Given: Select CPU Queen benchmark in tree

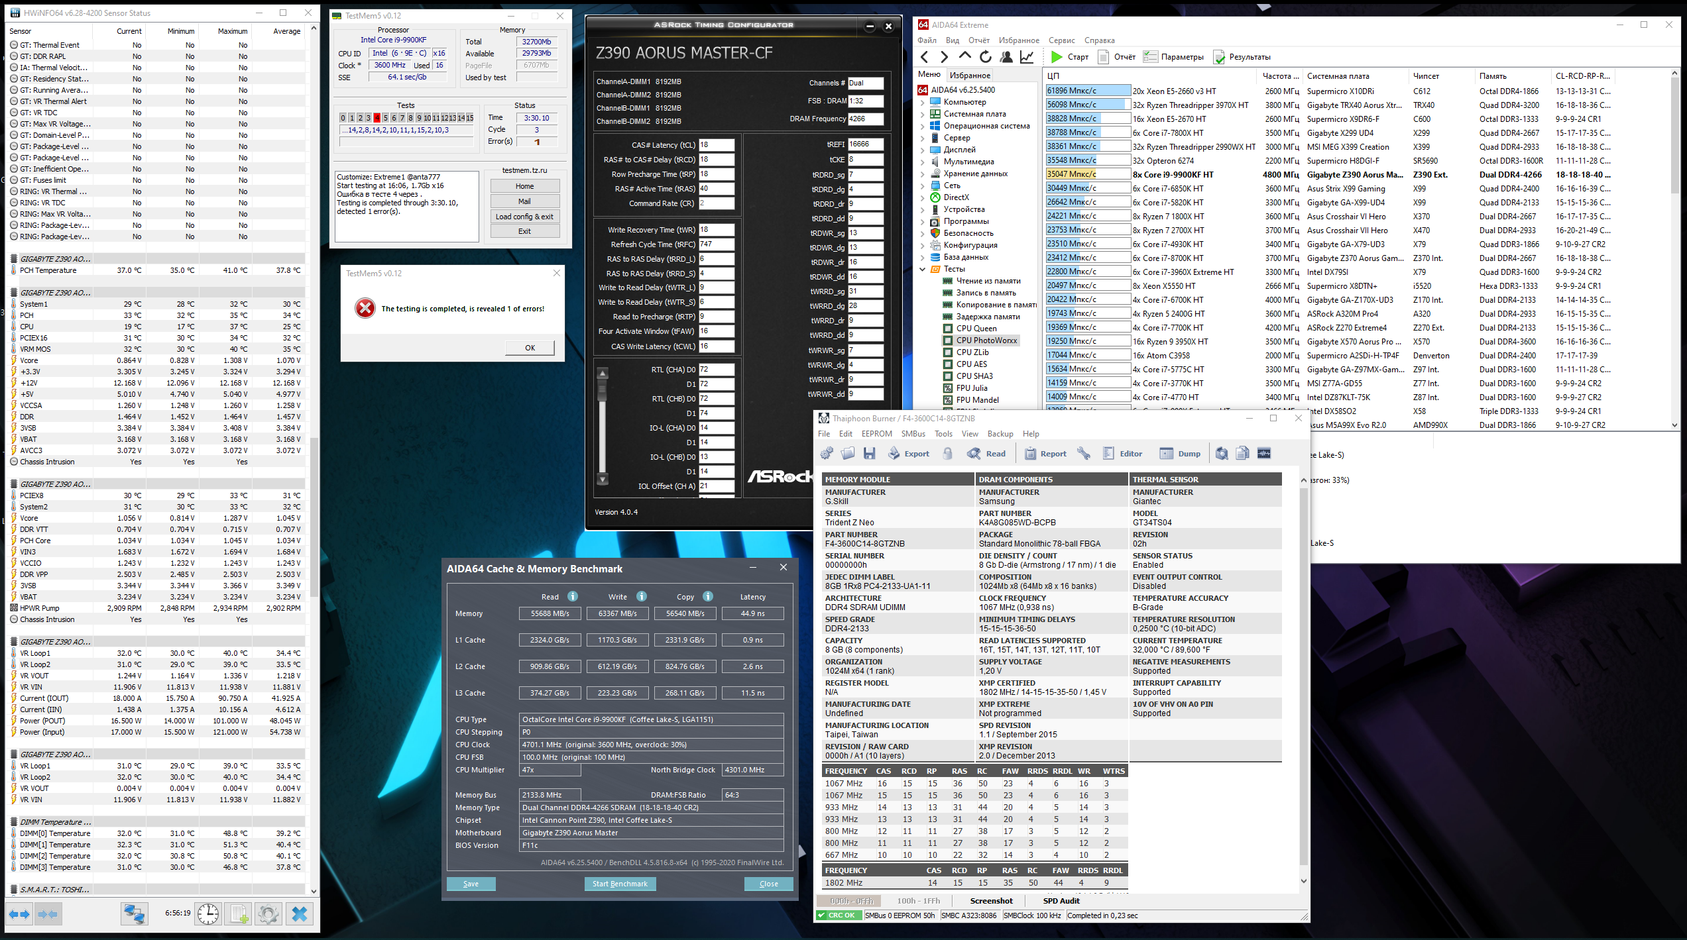Looking at the screenshot, I should point(976,329).
